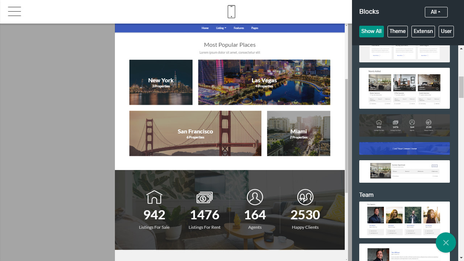This screenshot has height=261, width=464.
Task: Show only User blocks
Action: [446, 31]
